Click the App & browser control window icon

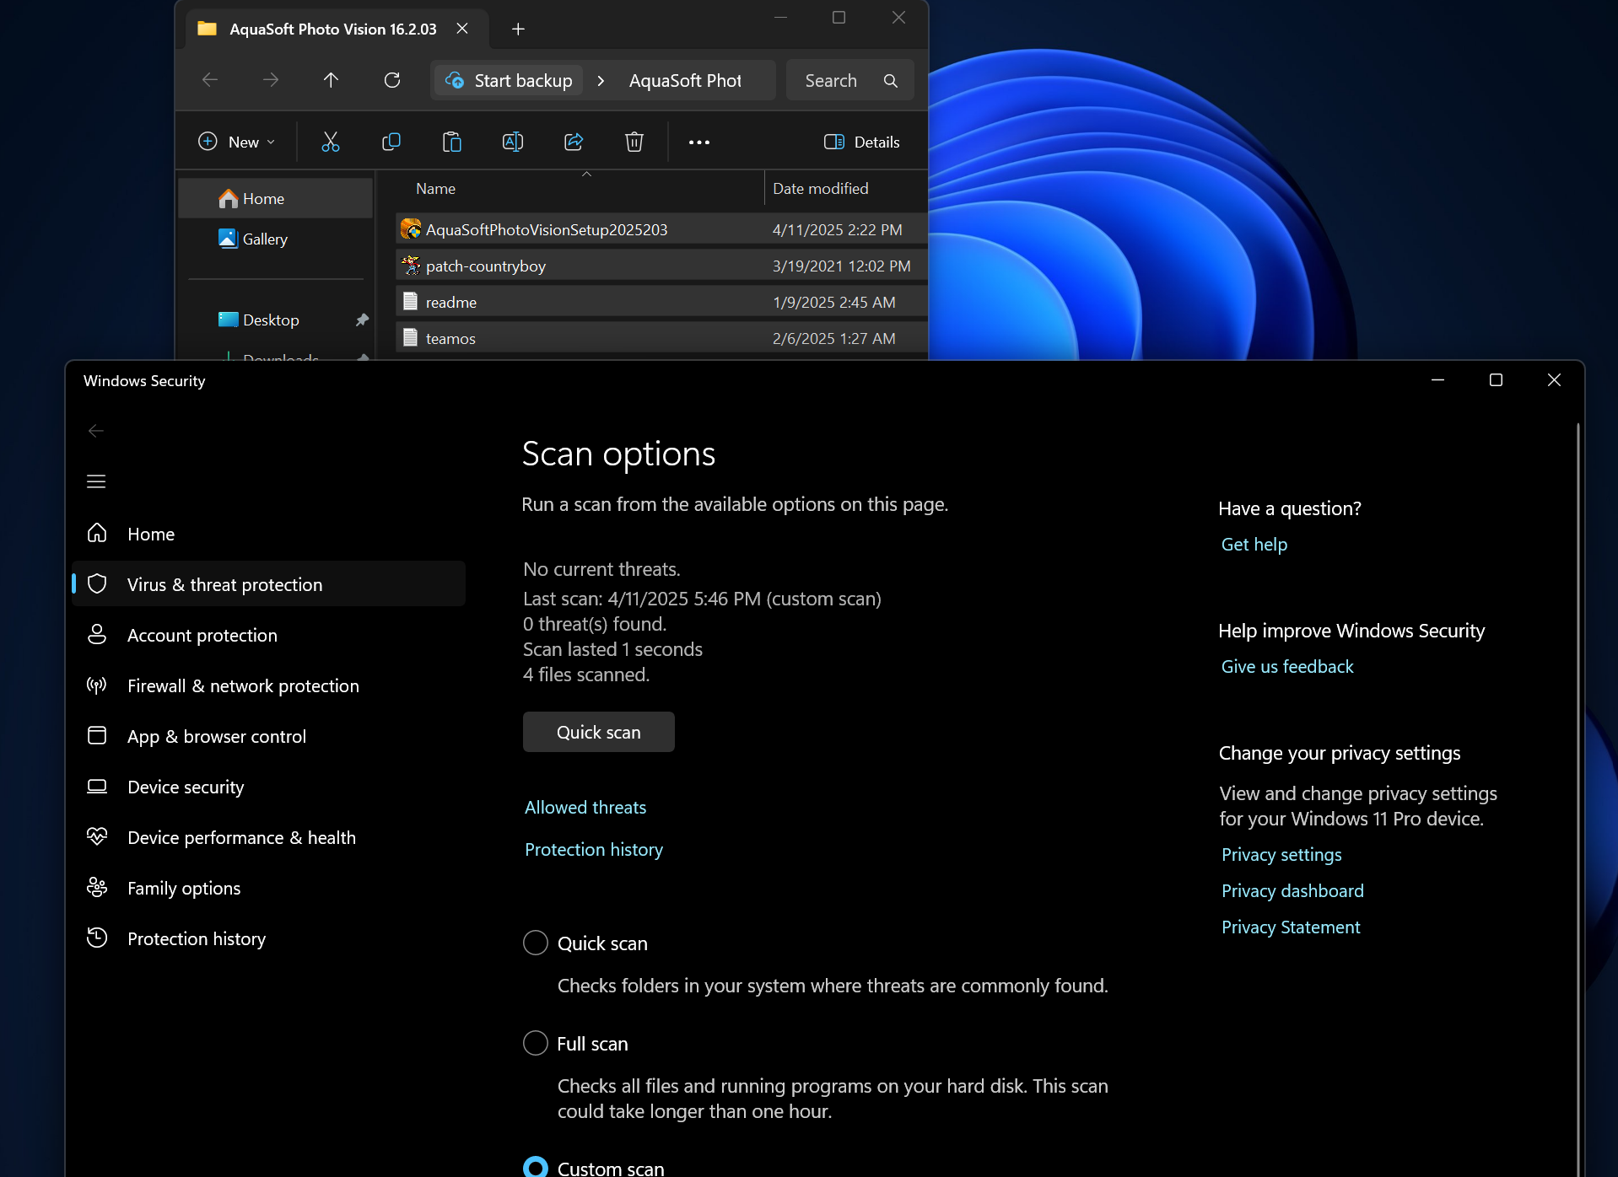click(97, 735)
